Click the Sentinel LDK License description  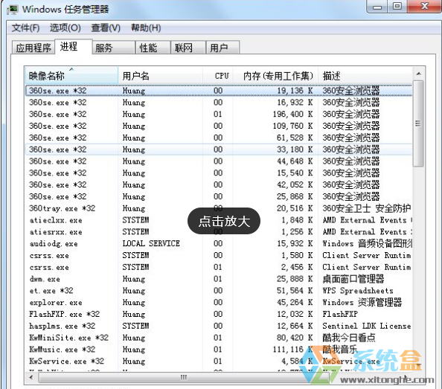367,326
